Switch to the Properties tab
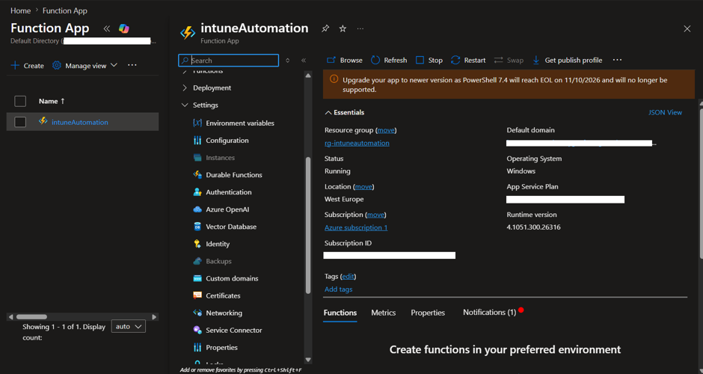The width and height of the screenshot is (703, 374). coord(428,313)
